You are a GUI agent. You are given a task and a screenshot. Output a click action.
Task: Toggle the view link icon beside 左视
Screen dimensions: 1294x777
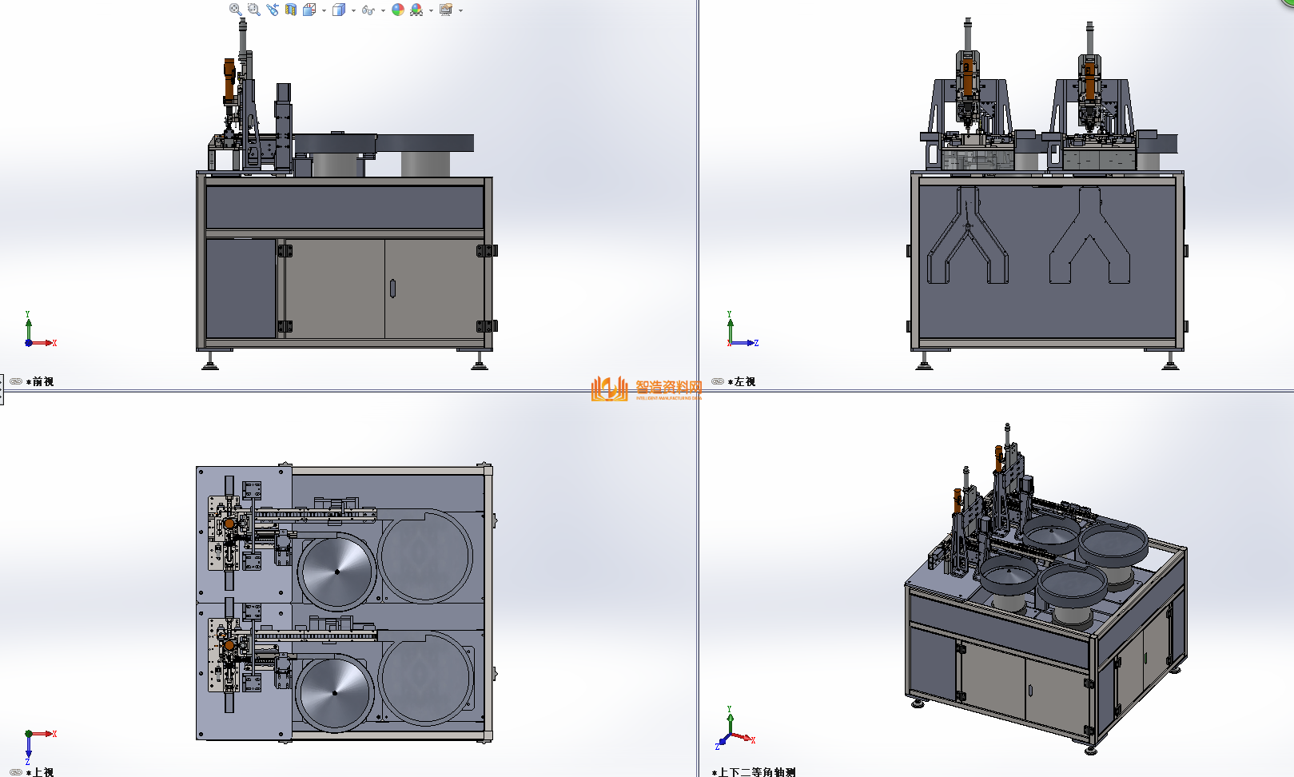coord(718,381)
